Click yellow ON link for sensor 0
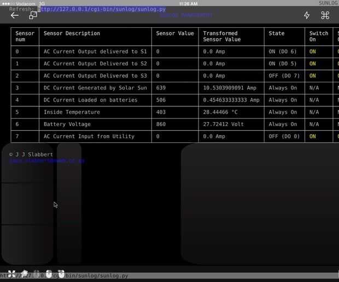The height and width of the screenshot is (282, 339). 312,51
